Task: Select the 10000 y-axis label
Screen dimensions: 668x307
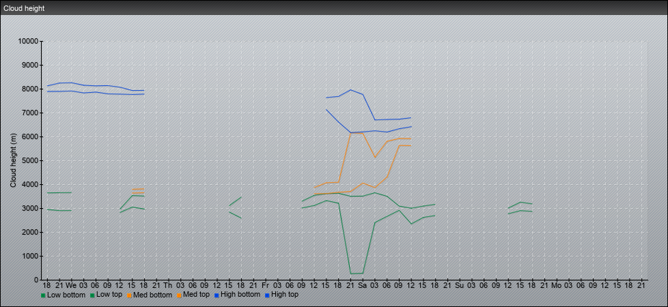Action: pyautogui.click(x=28, y=42)
